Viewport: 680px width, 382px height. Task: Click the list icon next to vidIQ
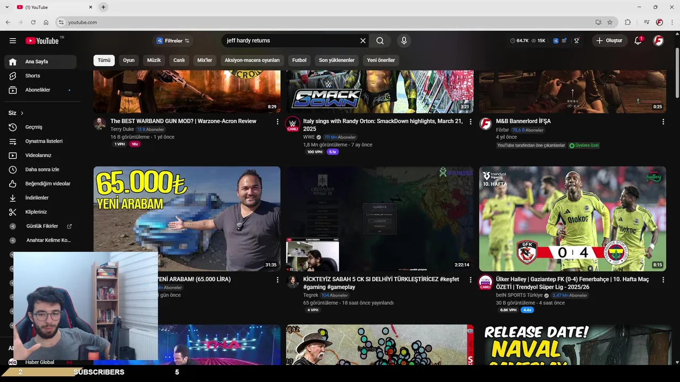point(564,41)
